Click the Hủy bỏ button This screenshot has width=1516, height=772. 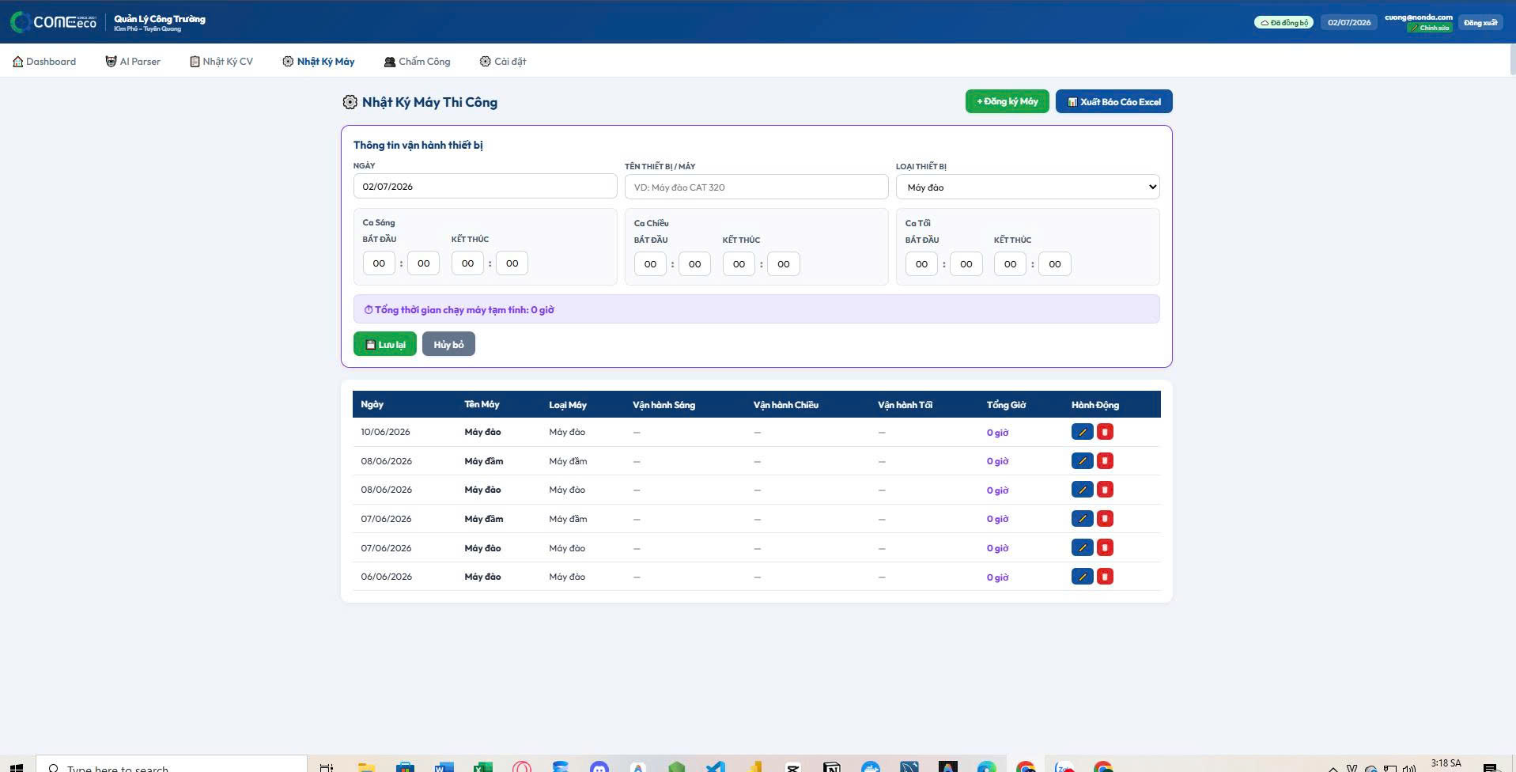(x=448, y=344)
